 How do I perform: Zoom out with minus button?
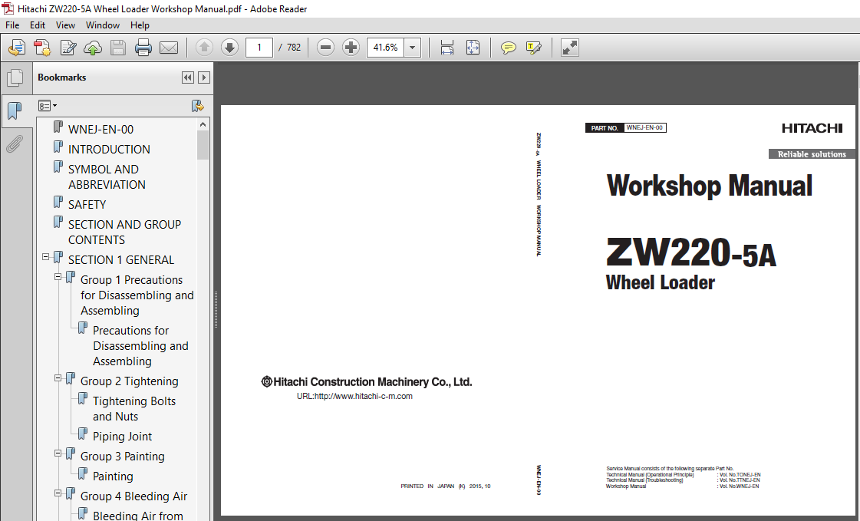click(325, 48)
